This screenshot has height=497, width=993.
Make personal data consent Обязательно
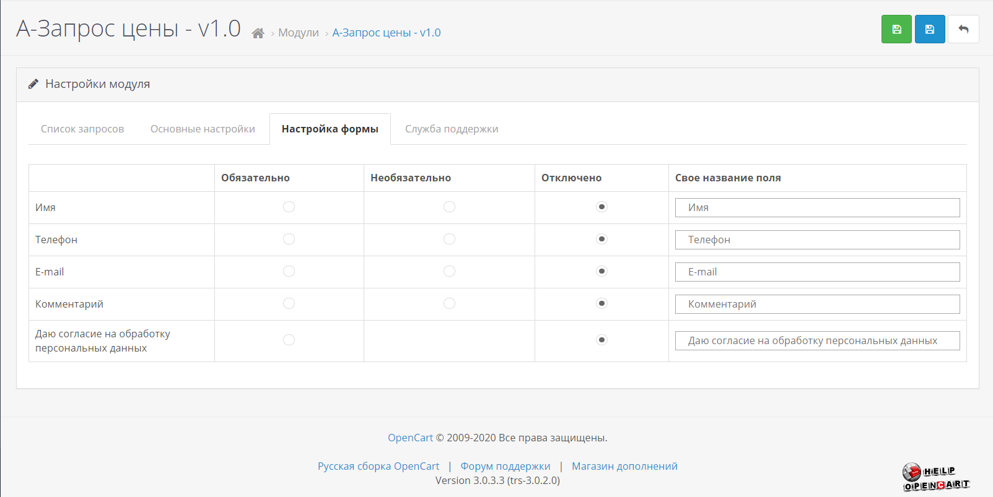(289, 340)
